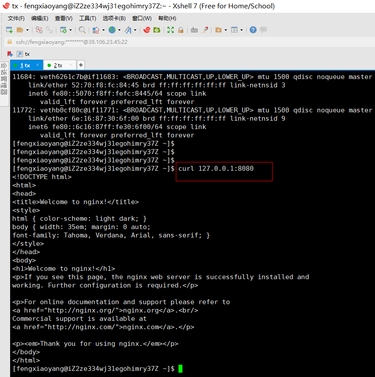This screenshot has height=377, width=375.
Task: Click the Highlight marker icon
Action: click(x=205, y=30)
